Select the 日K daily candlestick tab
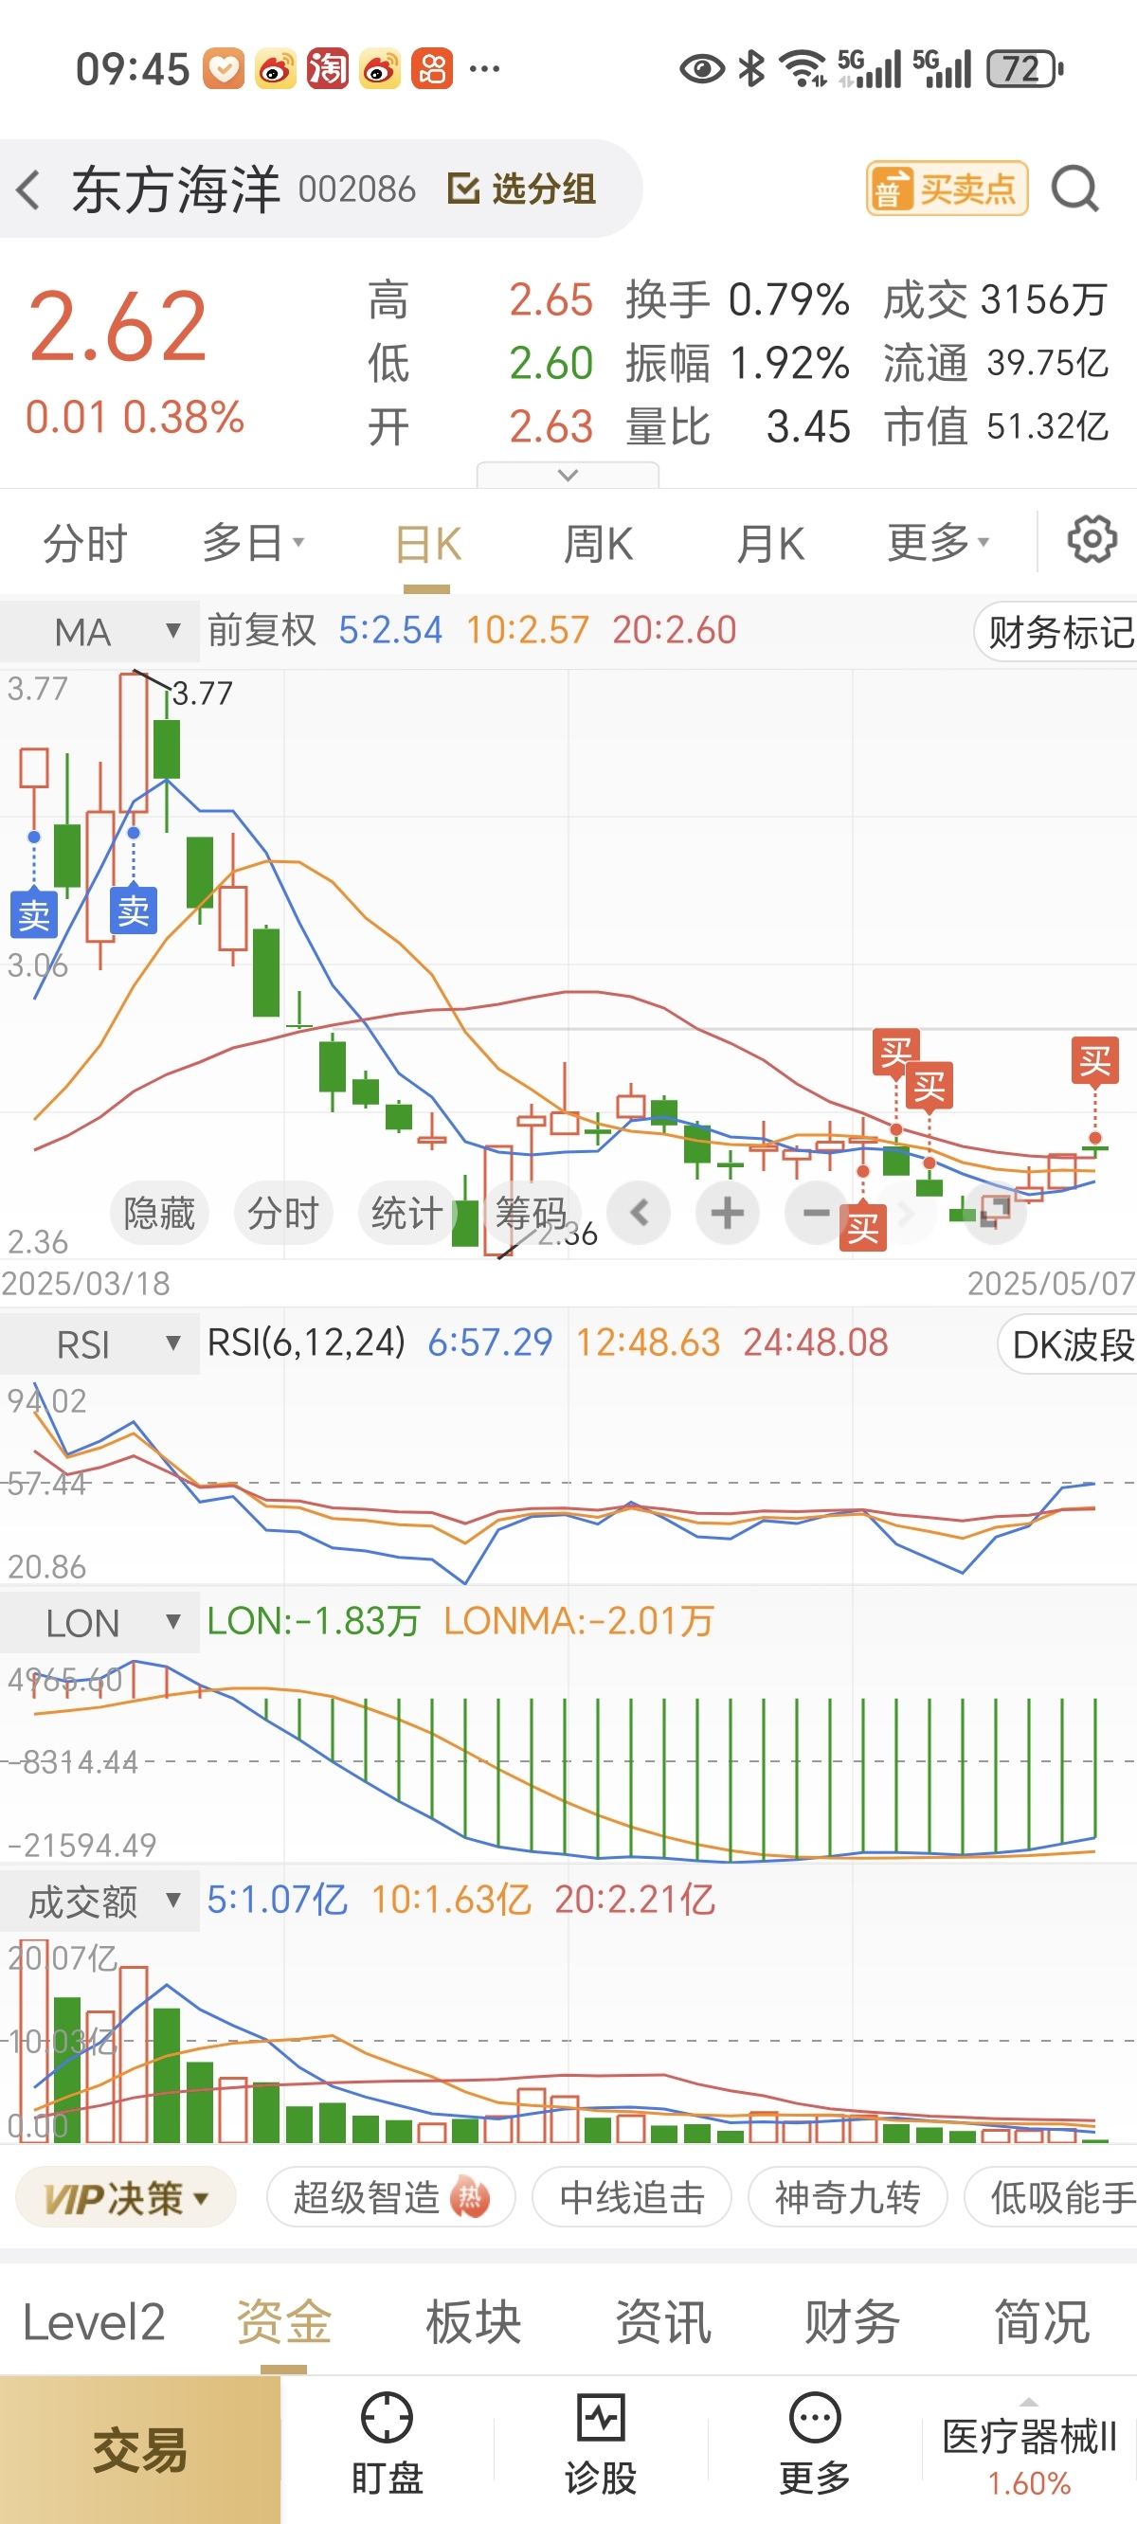 pos(428,545)
